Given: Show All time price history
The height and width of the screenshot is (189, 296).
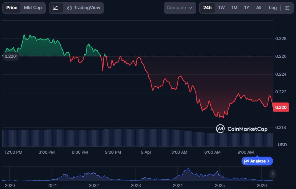Looking at the screenshot, I should coord(259,8).
